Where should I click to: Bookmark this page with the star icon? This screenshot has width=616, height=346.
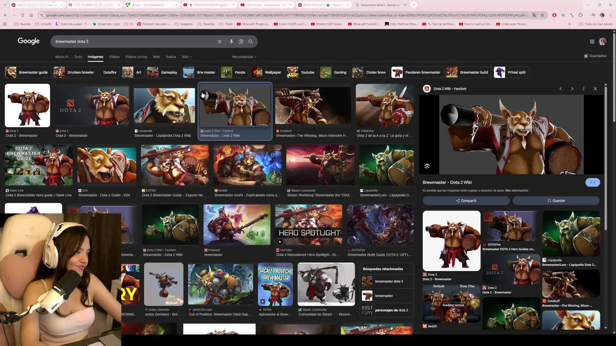click(543, 15)
